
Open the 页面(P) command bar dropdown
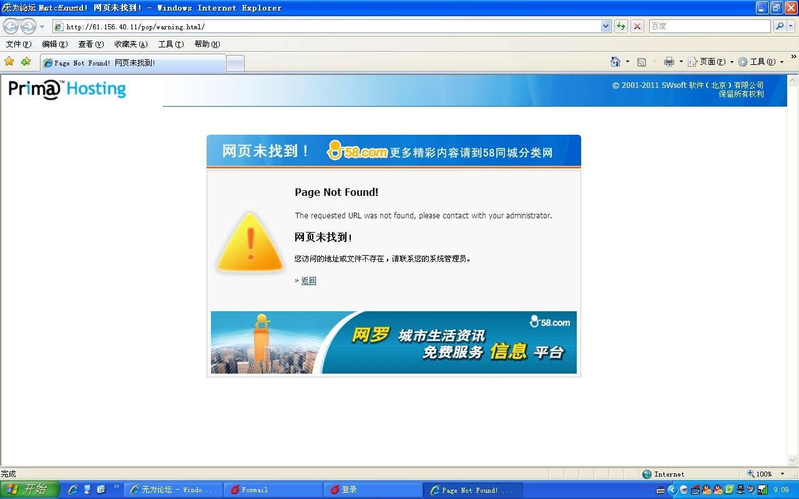(x=711, y=62)
